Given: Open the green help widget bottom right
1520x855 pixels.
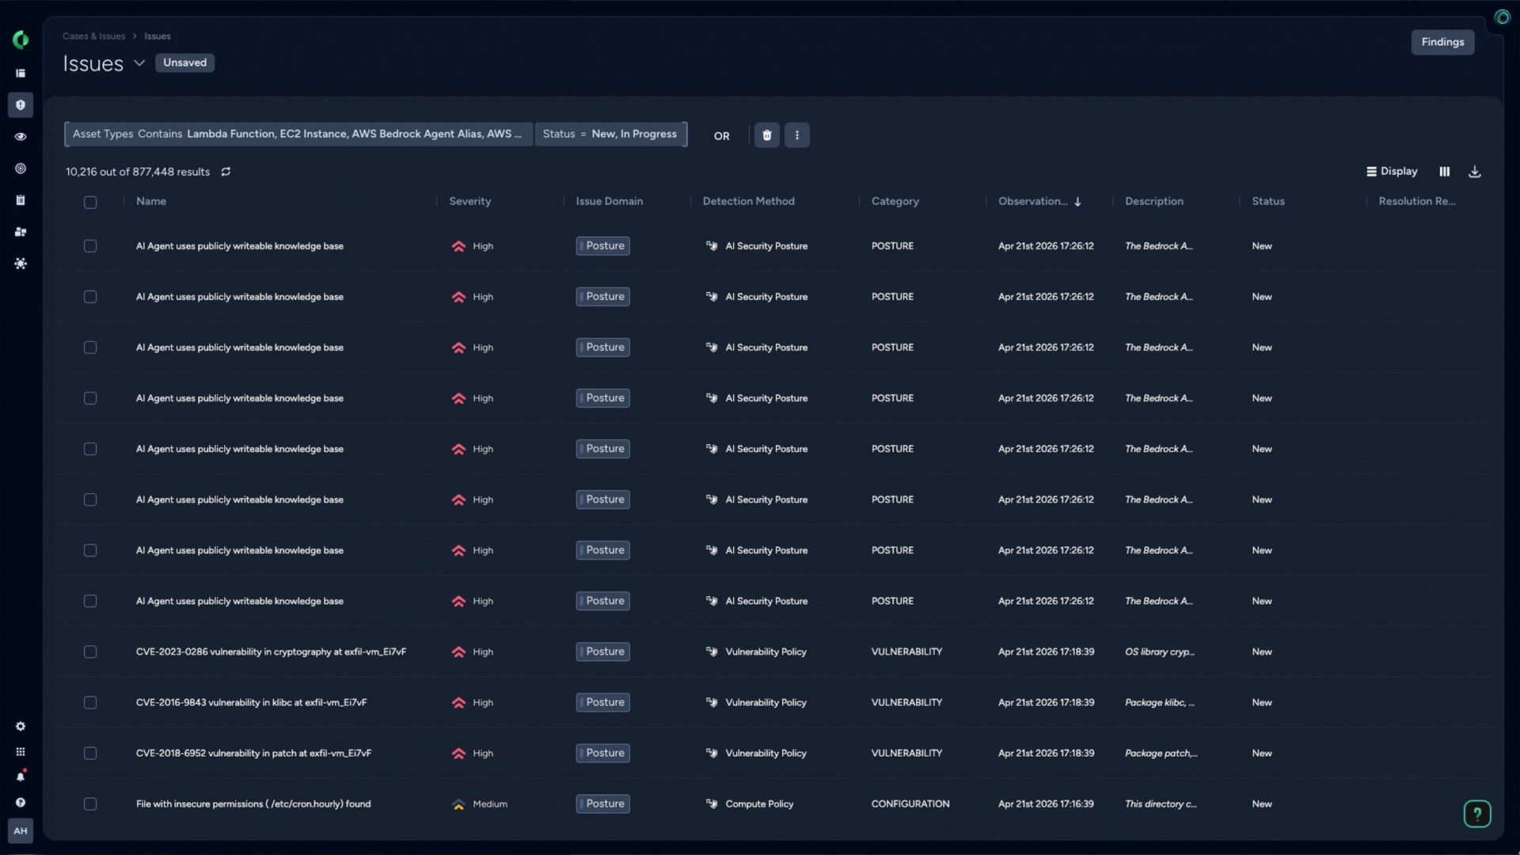Looking at the screenshot, I should point(1477,814).
